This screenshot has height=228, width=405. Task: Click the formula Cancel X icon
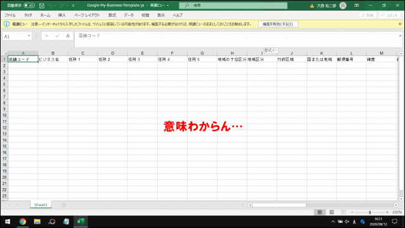(x=47, y=36)
